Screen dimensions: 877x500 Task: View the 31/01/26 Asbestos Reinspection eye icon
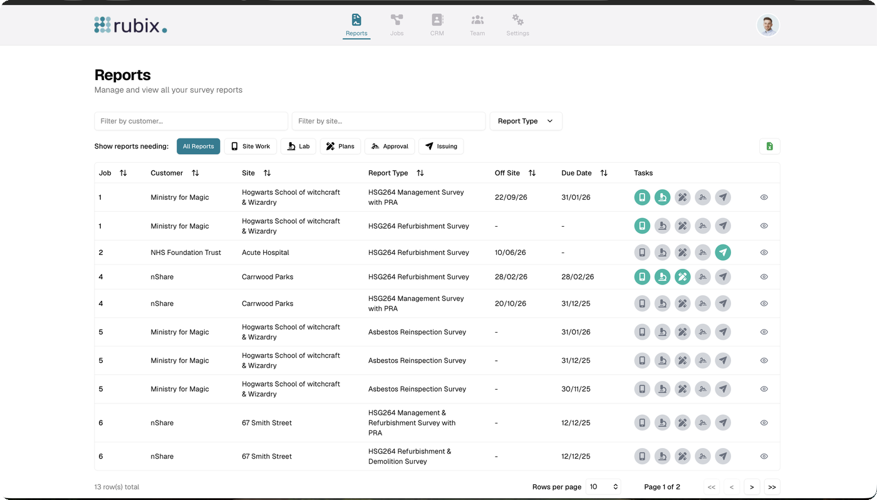click(764, 332)
